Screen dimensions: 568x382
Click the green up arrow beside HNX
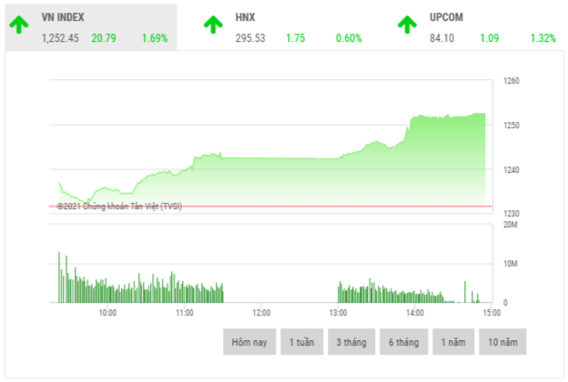pos(212,25)
